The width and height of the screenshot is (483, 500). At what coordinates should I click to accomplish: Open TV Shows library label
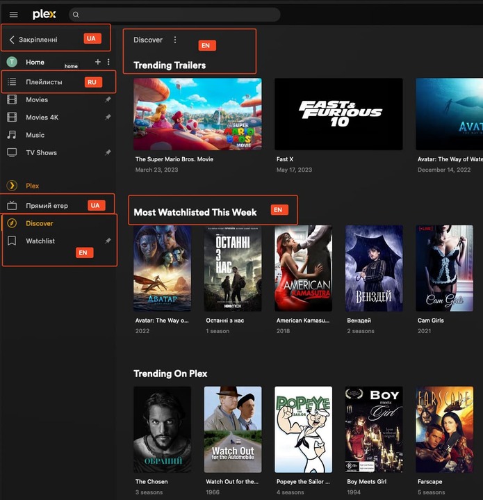[x=42, y=152]
